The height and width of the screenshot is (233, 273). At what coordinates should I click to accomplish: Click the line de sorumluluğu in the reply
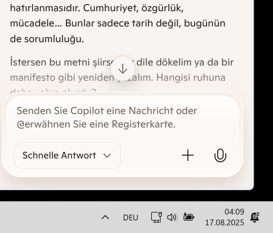[x=47, y=39]
